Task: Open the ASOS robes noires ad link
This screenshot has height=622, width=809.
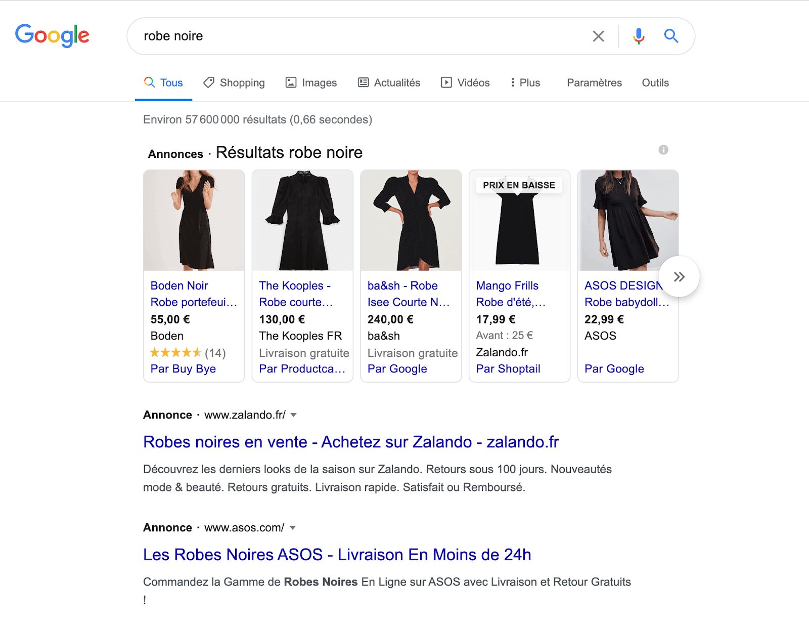Action: (x=337, y=554)
